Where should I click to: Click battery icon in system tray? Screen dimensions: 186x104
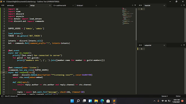(x=169, y=101)
